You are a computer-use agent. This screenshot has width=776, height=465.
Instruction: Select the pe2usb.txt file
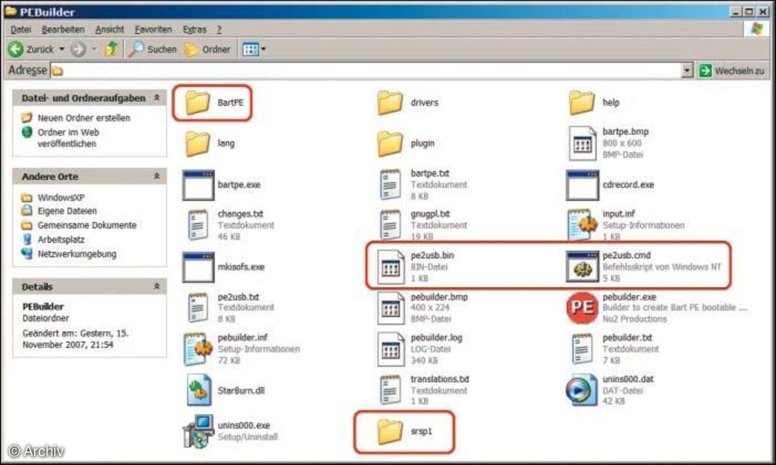pyautogui.click(x=230, y=308)
